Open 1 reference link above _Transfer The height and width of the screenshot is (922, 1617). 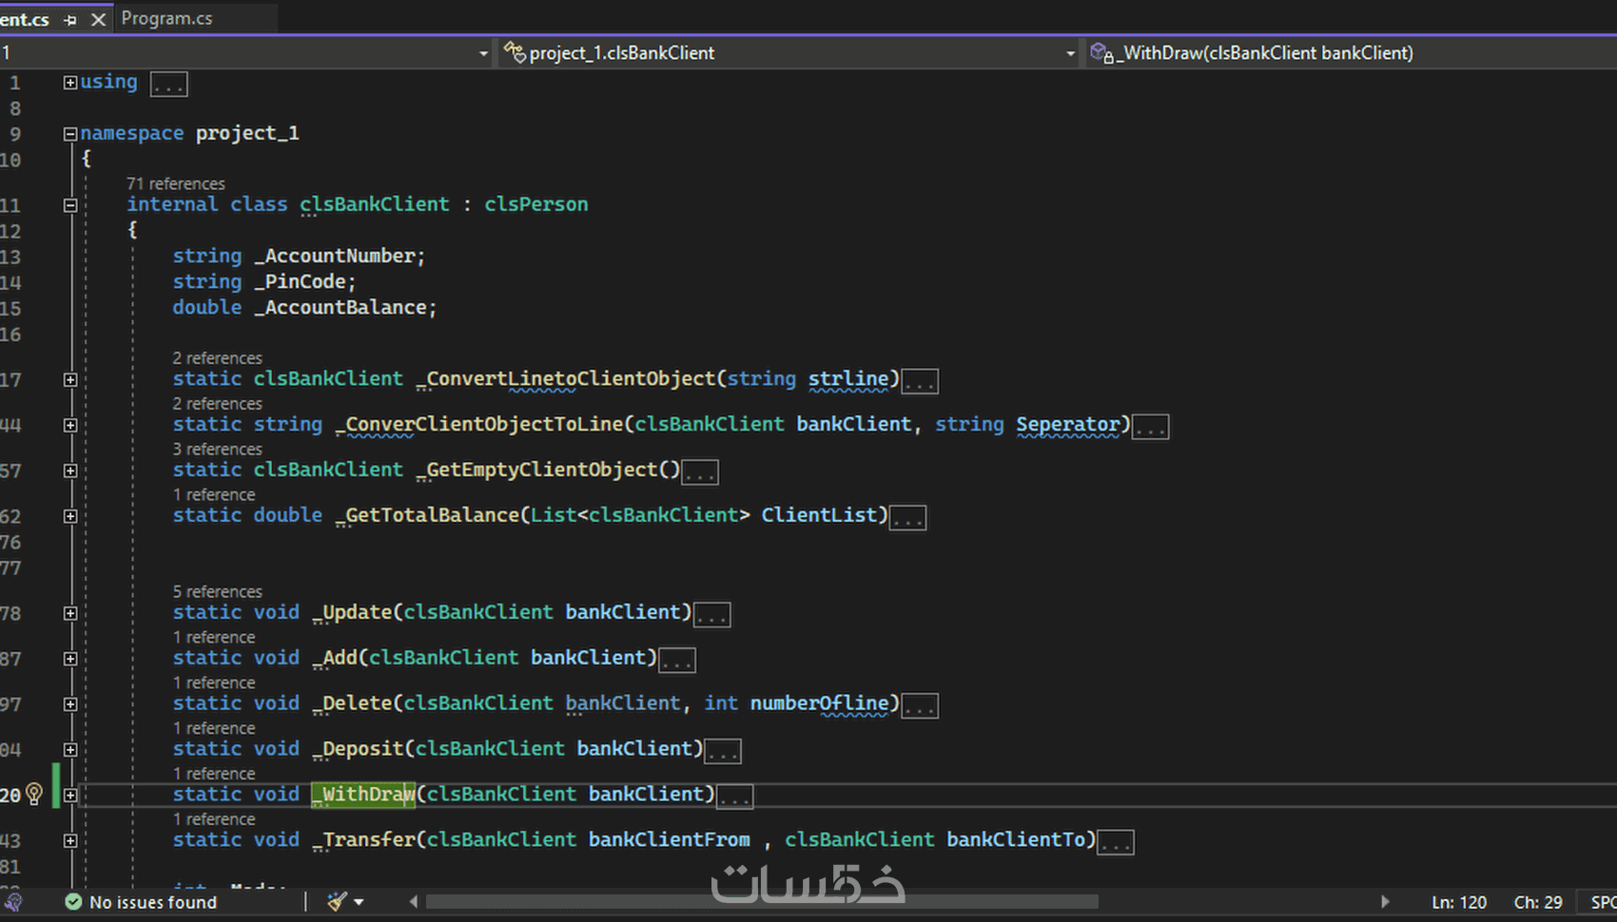coord(214,819)
